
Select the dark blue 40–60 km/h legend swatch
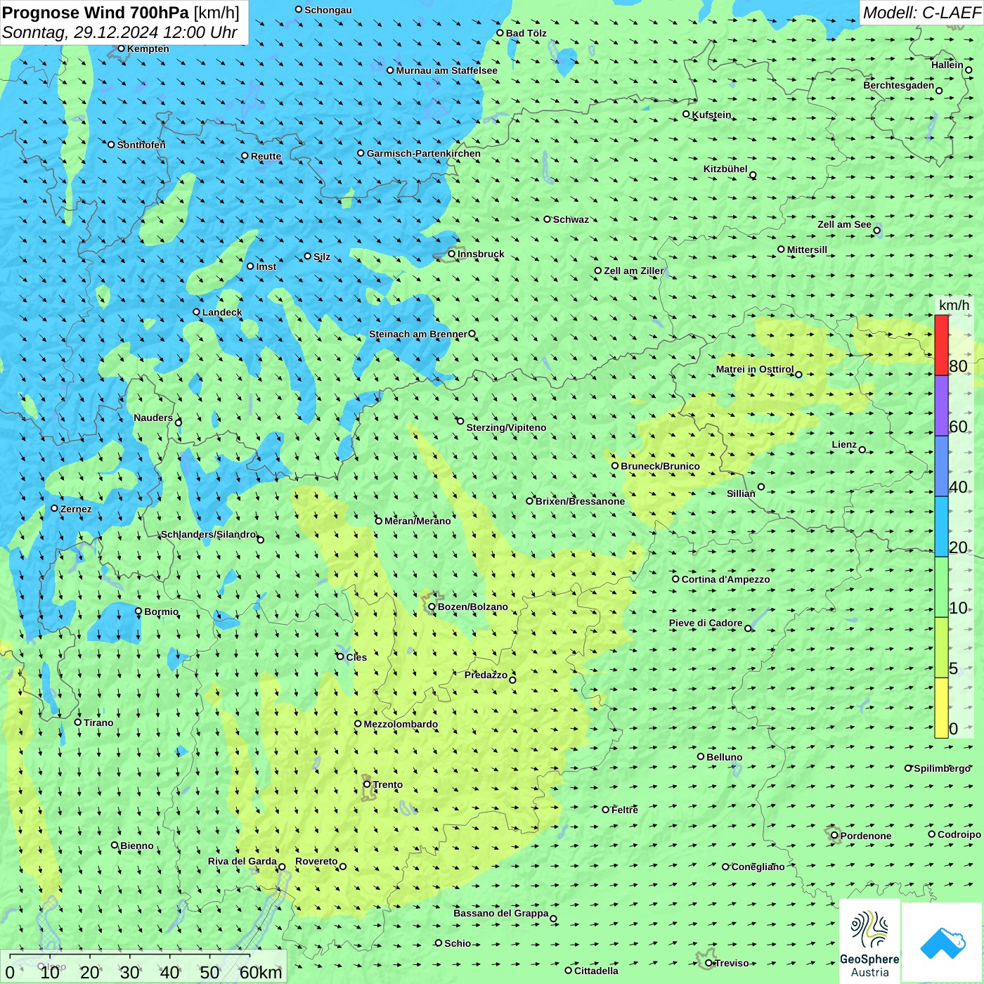(x=941, y=466)
